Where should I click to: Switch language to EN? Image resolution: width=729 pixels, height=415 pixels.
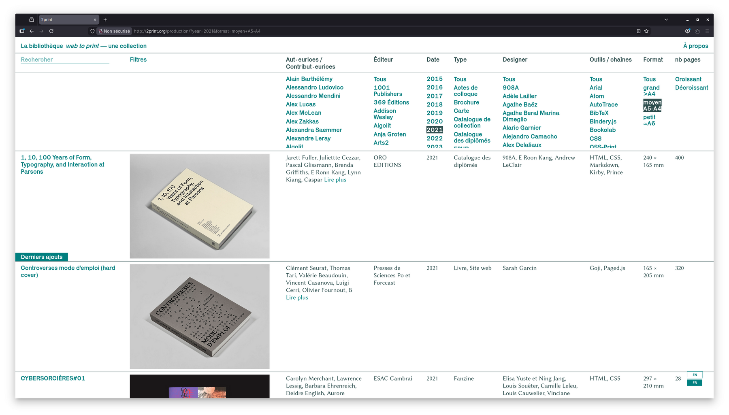click(695, 375)
